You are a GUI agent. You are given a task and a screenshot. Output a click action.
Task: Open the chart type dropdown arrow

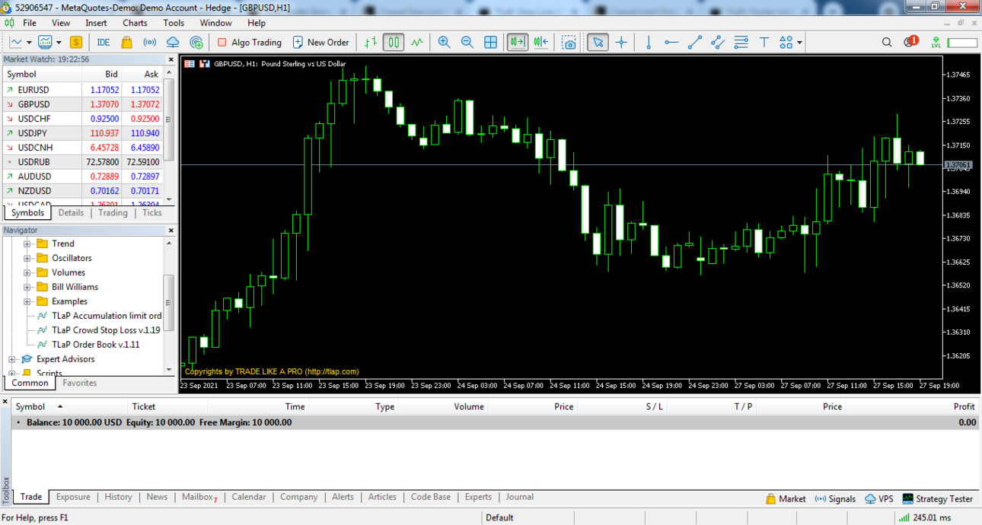tap(29, 43)
